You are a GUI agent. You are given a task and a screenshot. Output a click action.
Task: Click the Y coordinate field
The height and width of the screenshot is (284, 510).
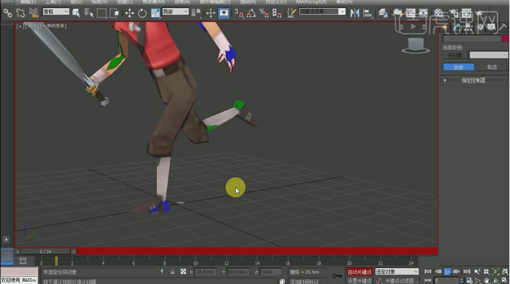click(x=238, y=272)
